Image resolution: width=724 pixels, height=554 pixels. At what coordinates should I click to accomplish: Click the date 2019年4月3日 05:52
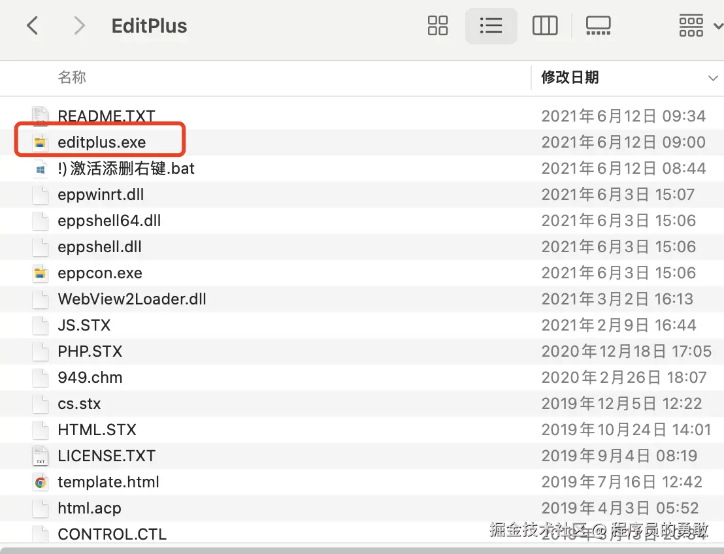pos(620,508)
